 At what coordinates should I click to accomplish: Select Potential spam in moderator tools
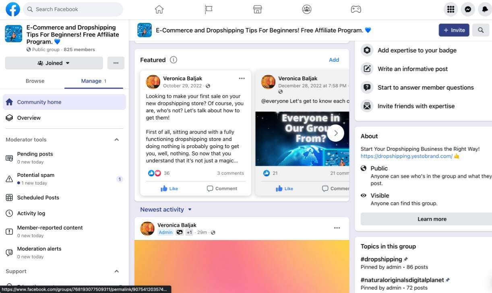pyautogui.click(x=64, y=179)
